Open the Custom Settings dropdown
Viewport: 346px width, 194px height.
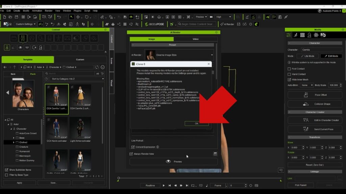(25, 24)
